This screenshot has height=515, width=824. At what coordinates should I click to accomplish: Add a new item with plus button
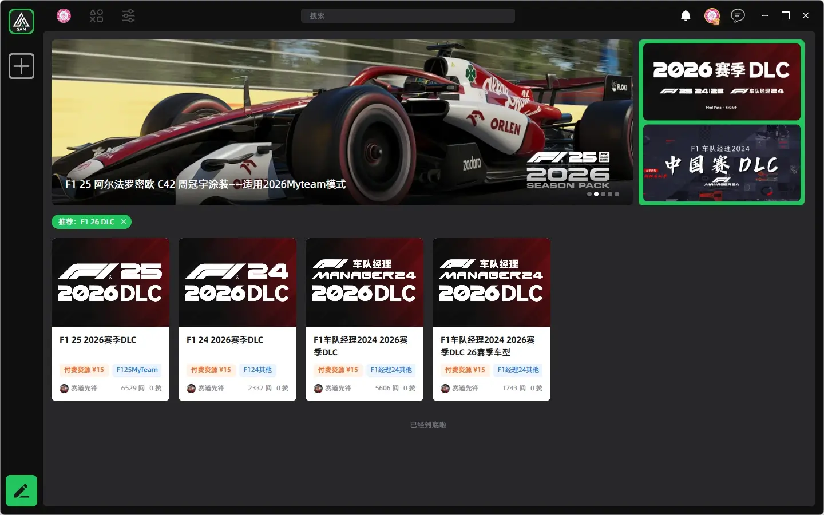[21, 66]
